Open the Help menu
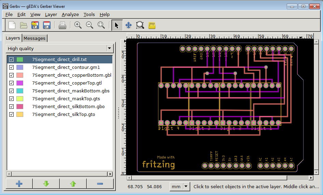Screen dimensions: 323x195 pyautogui.click(x=104, y=14)
